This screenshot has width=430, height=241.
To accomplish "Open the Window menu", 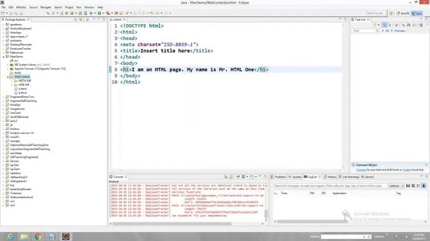I will click(x=89, y=7).
